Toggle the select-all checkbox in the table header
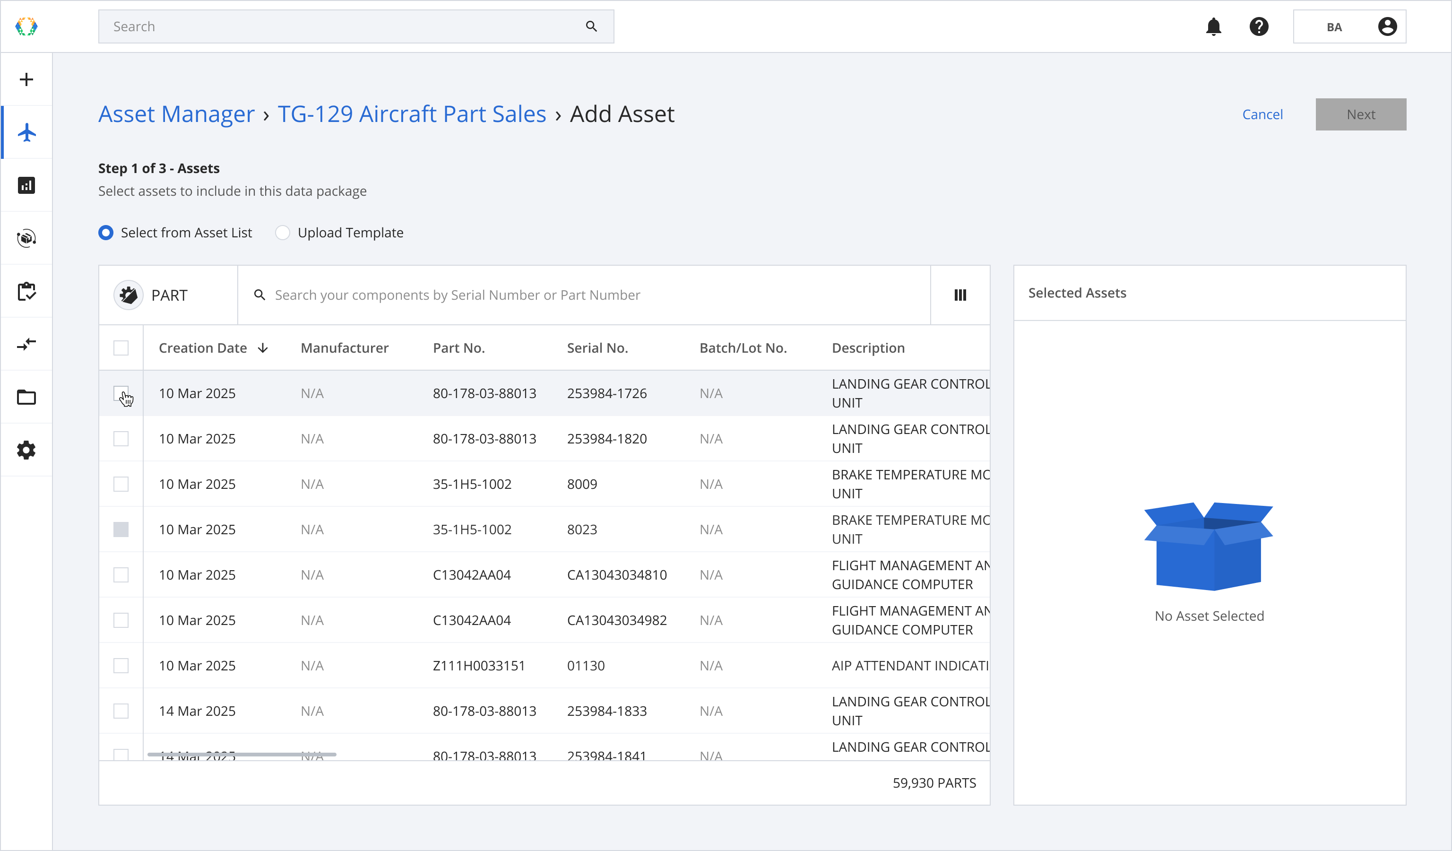The height and width of the screenshot is (851, 1452). pos(121,348)
